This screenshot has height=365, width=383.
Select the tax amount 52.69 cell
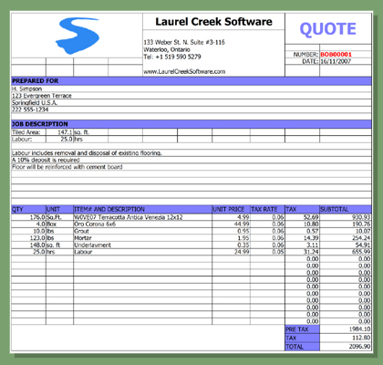point(302,217)
